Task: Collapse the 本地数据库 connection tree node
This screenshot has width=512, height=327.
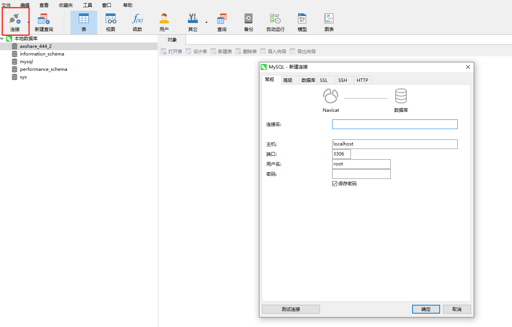Action: coord(2,39)
